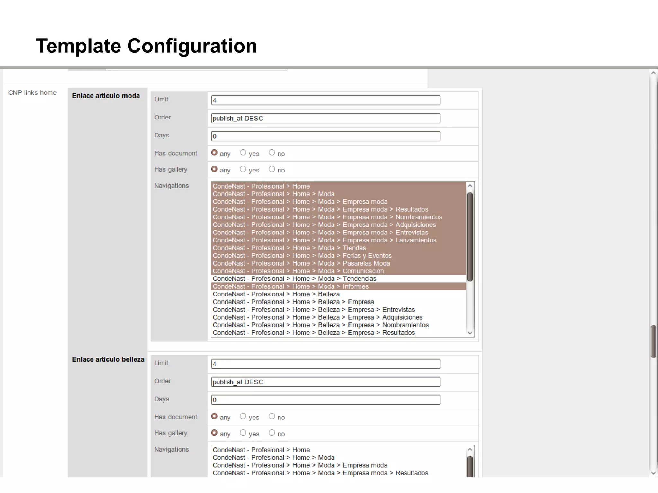Select 'Home > Moda > Empresa moda' in moda Navigations

coord(338,202)
